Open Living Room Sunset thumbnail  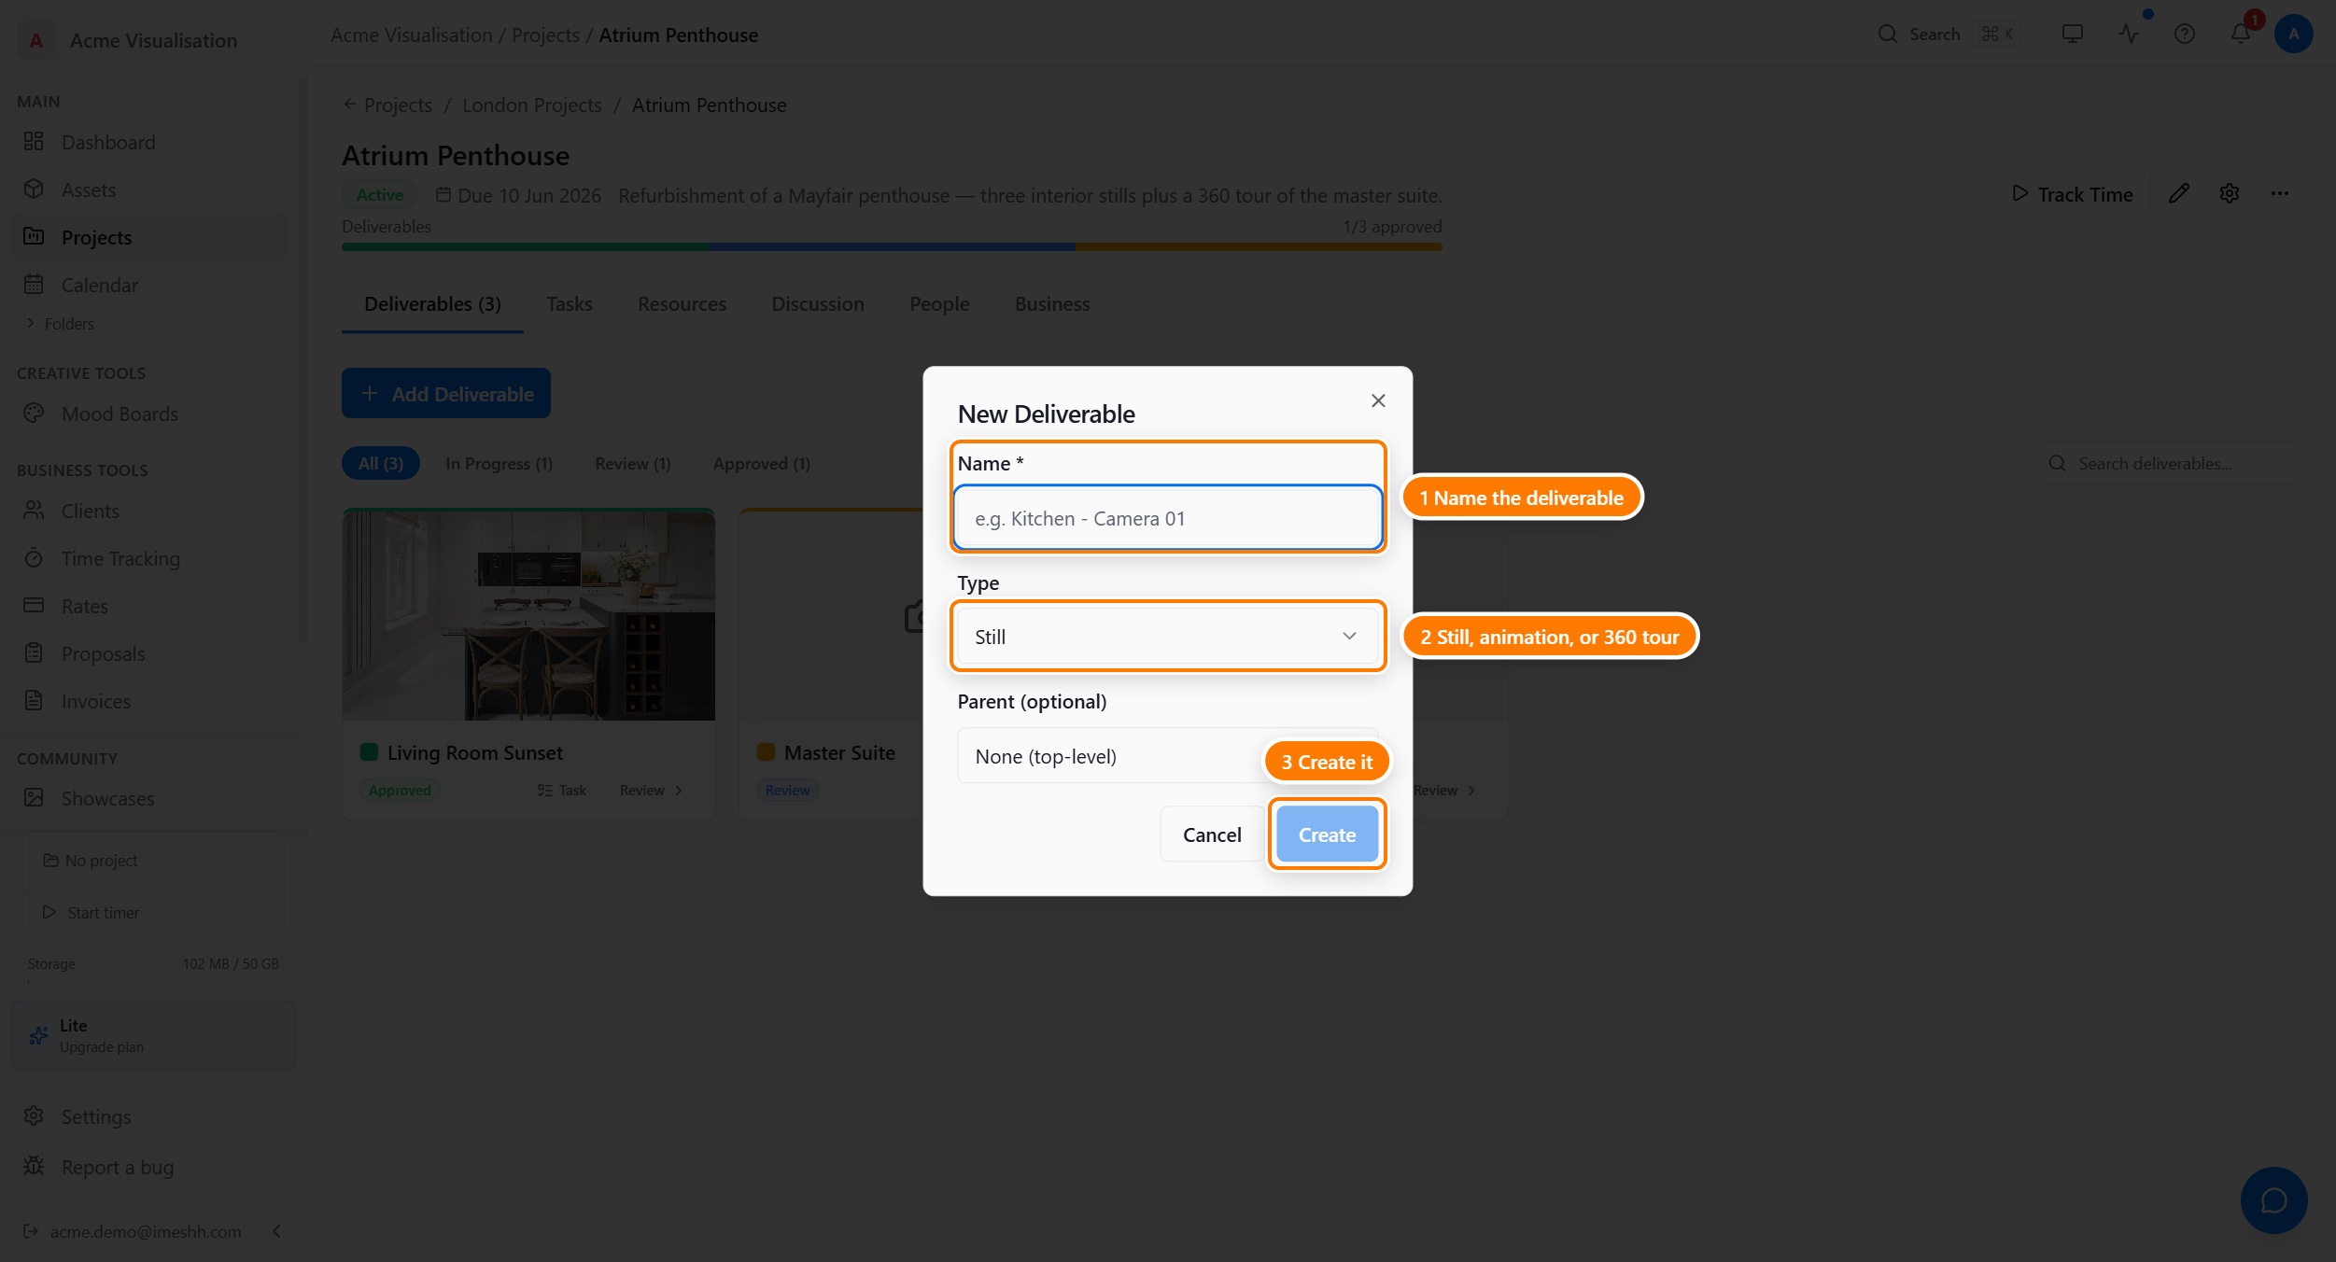(528, 614)
